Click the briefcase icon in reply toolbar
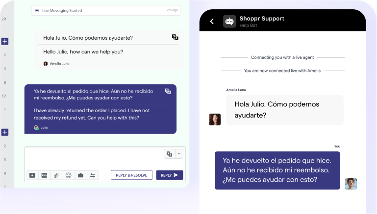This screenshot has height=214, width=377. [80, 175]
